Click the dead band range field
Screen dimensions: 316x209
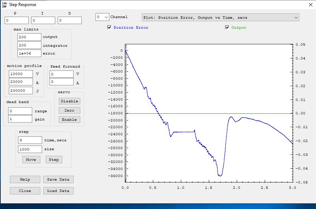20,111
